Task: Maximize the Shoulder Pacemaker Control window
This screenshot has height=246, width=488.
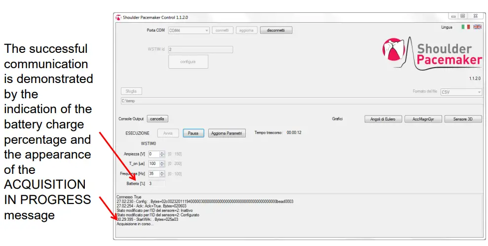Action: 463,16
